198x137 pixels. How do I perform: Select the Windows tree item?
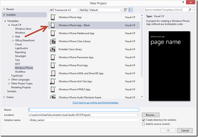click(x=20, y=33)
